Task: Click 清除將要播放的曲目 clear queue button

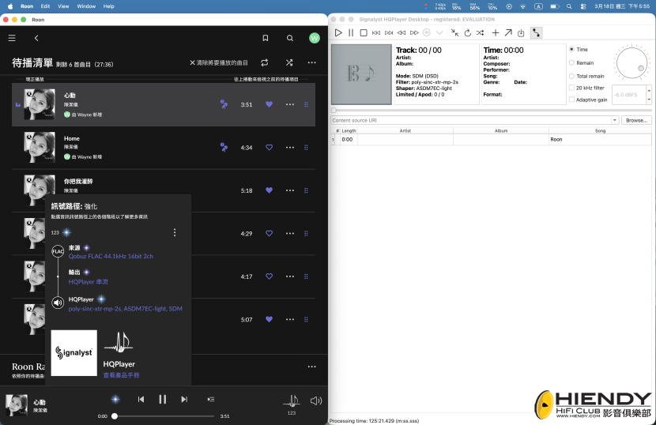Action: tap(218, 62)
